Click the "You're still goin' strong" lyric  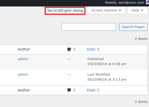(x=65, y=11)
